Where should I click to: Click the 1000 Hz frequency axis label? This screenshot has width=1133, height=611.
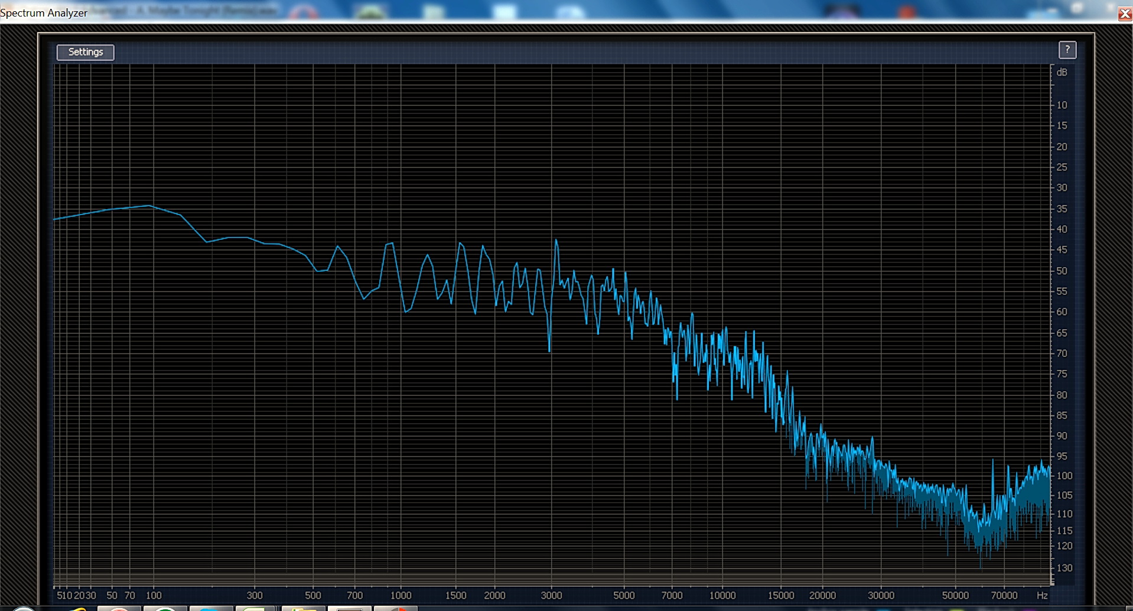click(x=401, y=596)
